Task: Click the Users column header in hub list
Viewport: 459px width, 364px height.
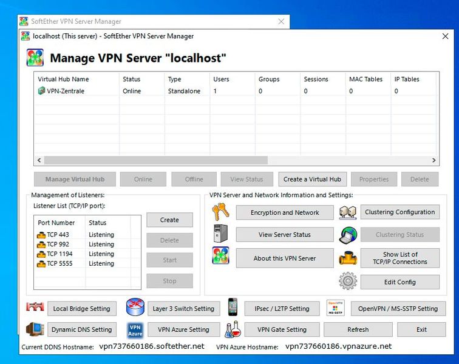Action: pyautogui.click(x=233, y=79)
